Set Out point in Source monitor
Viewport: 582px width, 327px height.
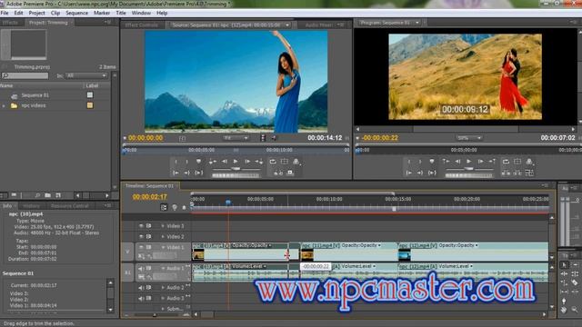[186, 162]
